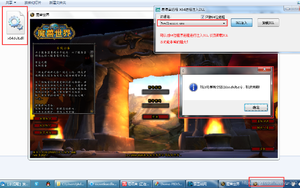Click the injector window title icon
This screenshot has height=188, width=300.
tap(158, 9)
